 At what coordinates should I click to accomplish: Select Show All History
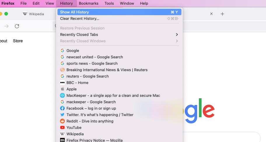tap(119, 12)
